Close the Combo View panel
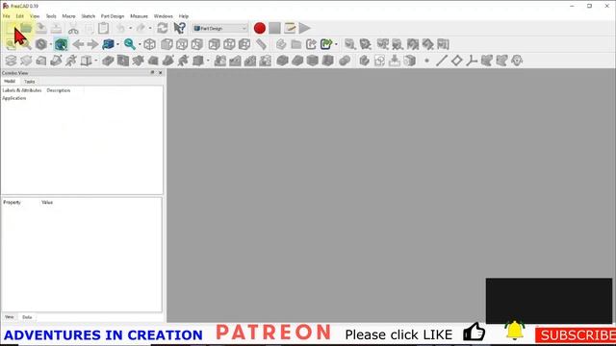The width and height of the screenshot is (616, 346). point(161,73)
